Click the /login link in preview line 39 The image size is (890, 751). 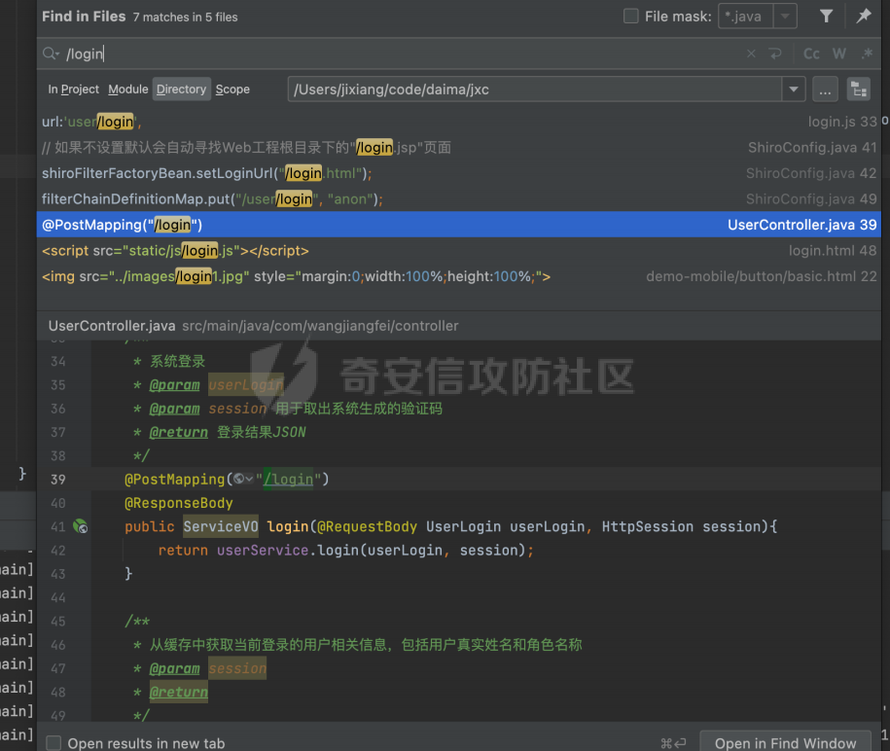point(288,479)
